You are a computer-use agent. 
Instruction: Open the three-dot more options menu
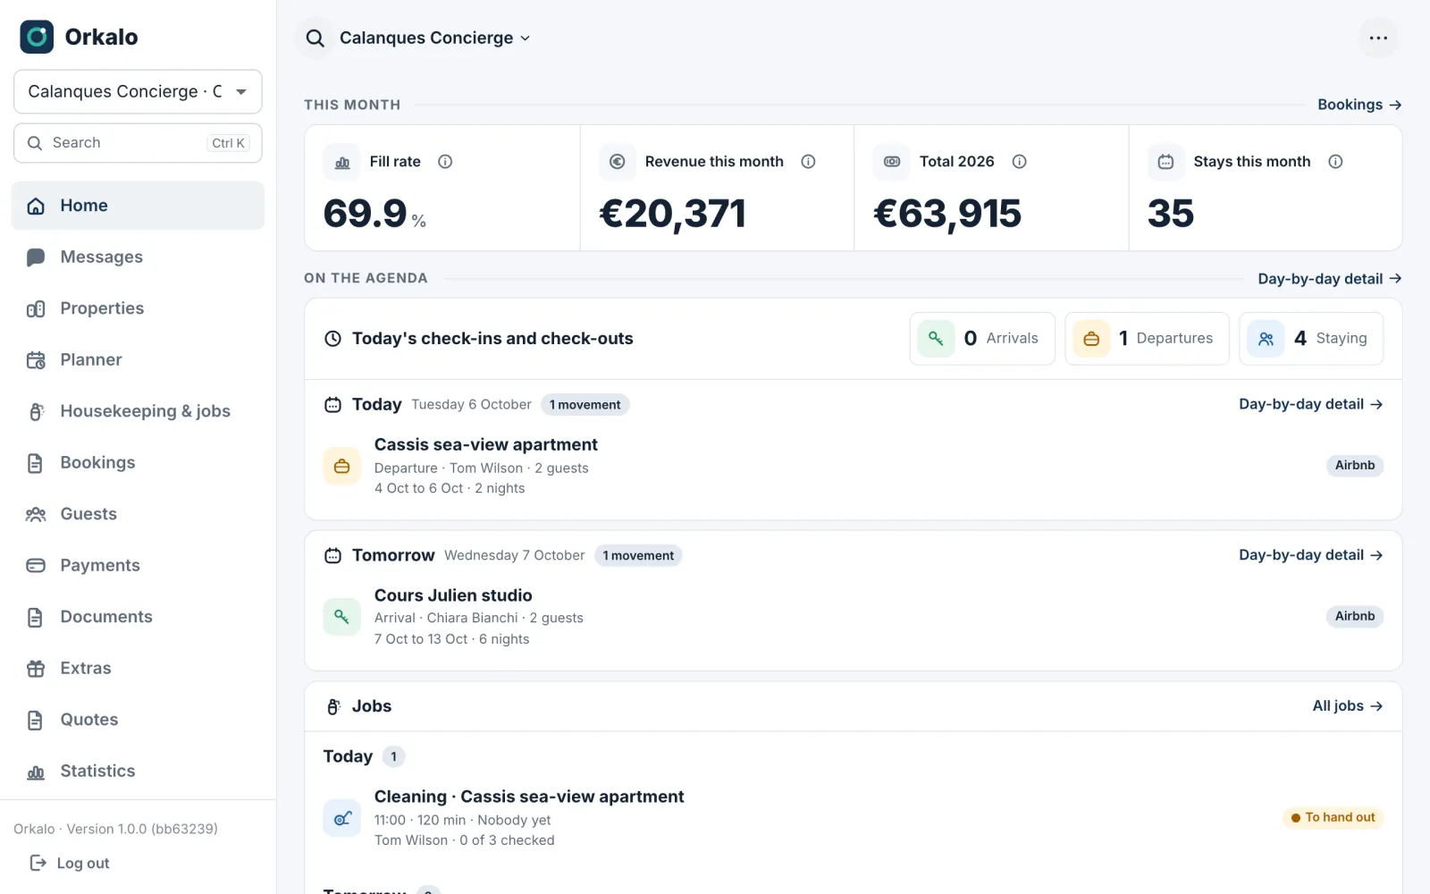1378,38
